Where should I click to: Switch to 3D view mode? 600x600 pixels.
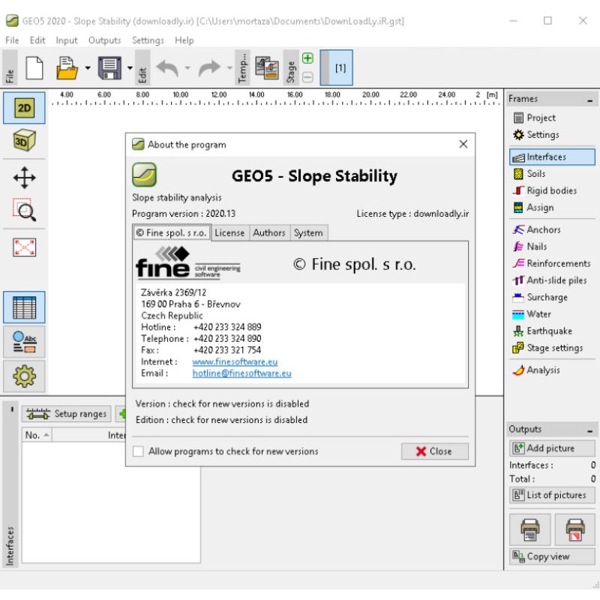[24, 141]
